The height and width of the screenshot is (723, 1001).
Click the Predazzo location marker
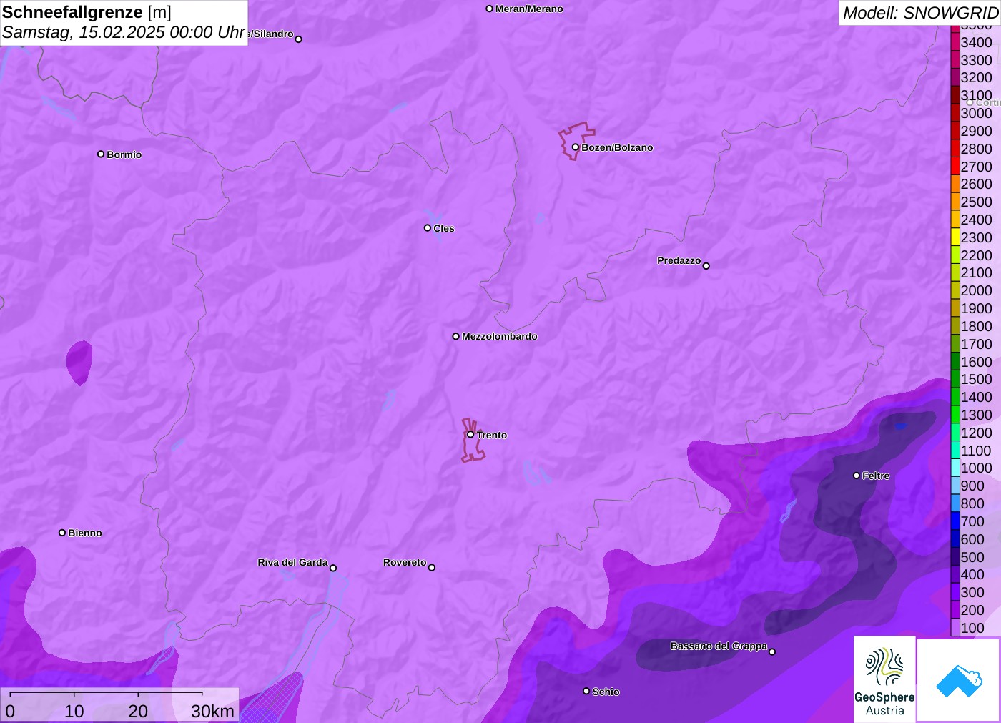(706, 265)
